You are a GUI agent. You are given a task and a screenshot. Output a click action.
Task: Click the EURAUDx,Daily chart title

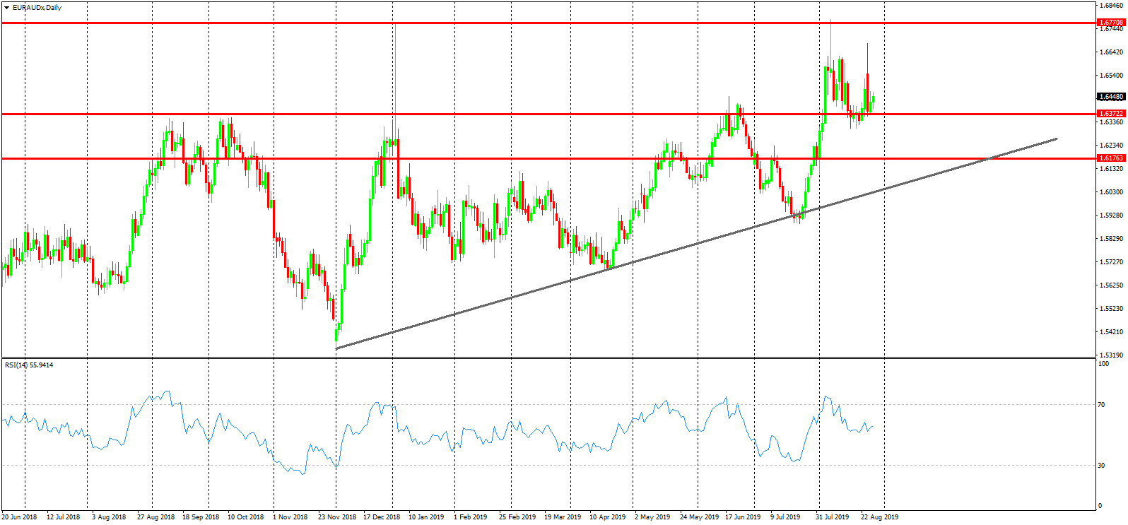coord(37,7)
